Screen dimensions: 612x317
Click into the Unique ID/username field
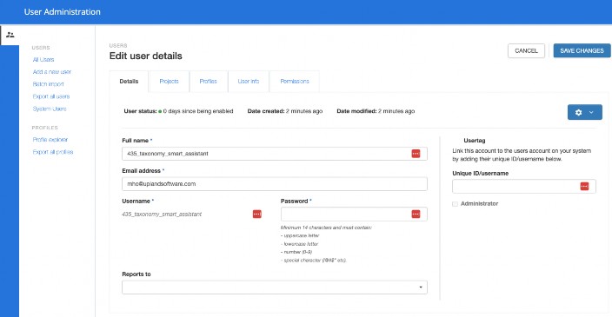click(x=524, y=187)
